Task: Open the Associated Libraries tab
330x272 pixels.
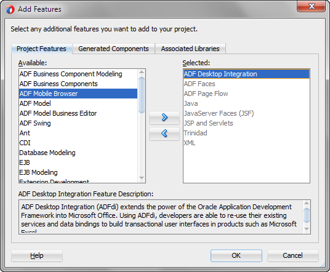Action: tap(190, 49)
